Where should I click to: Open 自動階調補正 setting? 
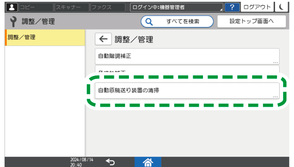(187, 56)
